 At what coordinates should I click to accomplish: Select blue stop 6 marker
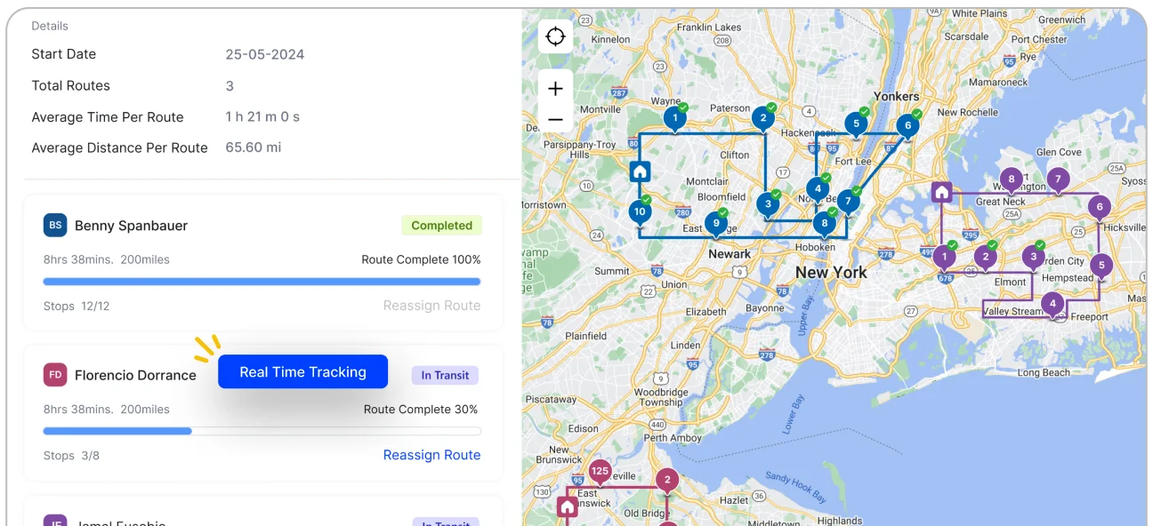pos(907,126)
